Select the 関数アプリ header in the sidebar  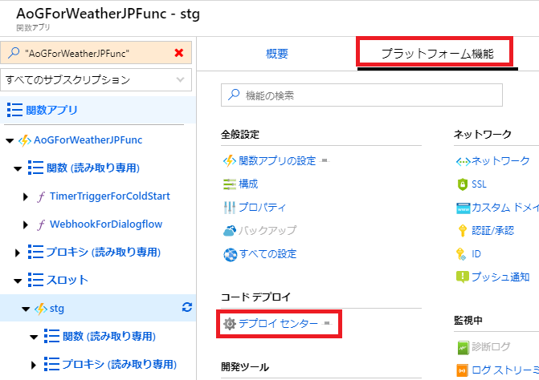click(x=98, y=110)
